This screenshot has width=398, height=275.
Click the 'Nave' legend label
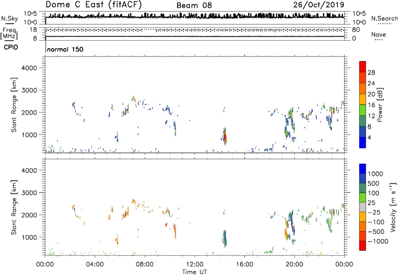[x=378, y=35]
